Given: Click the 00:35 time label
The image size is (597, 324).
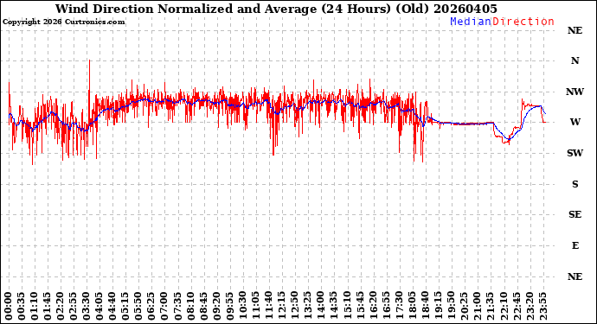Looking at the screenshot, I should pyautogui.click(x=22, y=306).
